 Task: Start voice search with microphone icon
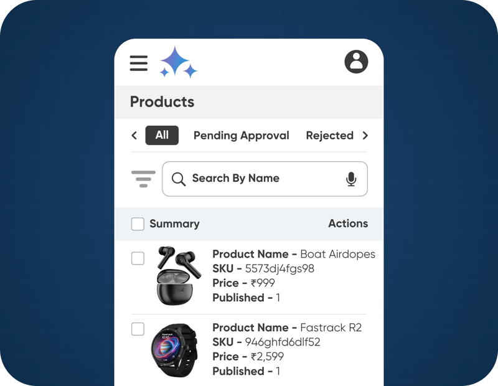[351, 179]
